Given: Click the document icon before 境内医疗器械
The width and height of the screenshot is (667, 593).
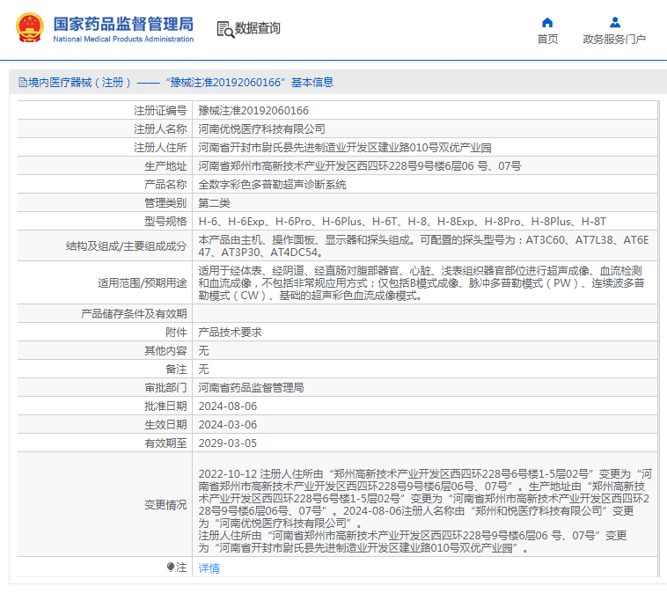Looking at the screenshot, I should click(x=23, y=83).
